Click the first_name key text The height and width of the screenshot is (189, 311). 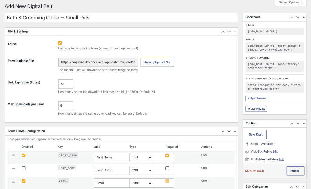point(68,155)
